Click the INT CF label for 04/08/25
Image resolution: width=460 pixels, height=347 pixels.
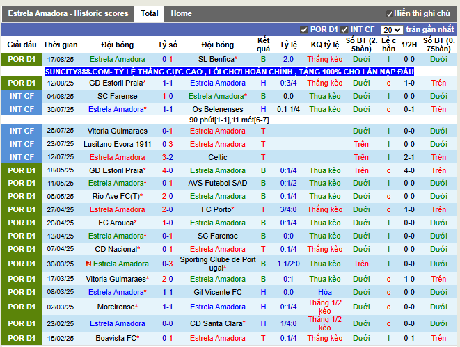(22, 96)
